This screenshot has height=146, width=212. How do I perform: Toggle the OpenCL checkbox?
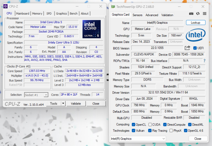pos(134,124)
